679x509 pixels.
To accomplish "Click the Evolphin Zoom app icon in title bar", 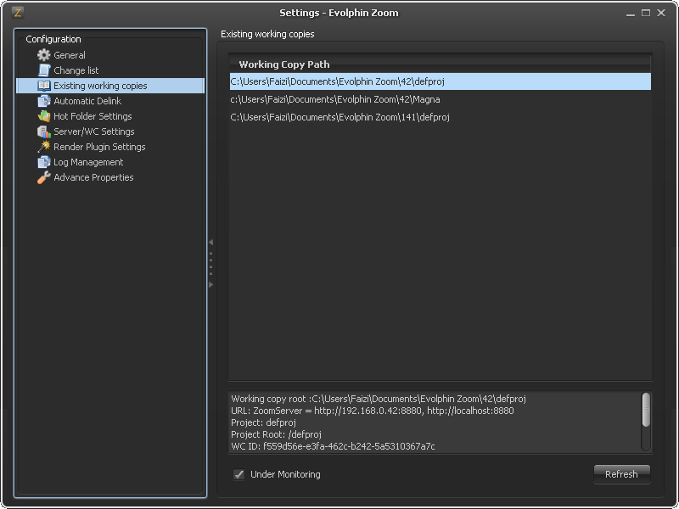I will tap(17, 13).
